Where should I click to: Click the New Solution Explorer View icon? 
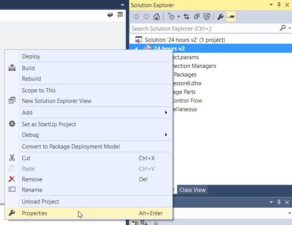tap(12, 101)
